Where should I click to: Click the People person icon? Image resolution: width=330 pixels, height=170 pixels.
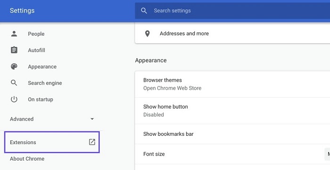14,34
